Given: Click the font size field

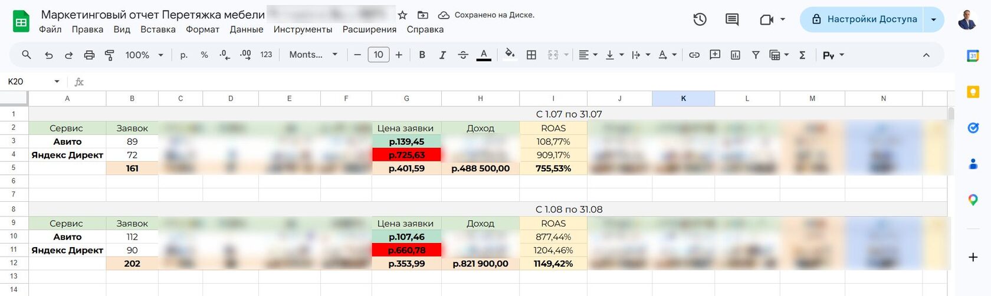Looking at the screenshot, I should pyautogui.click(x=378, y=55).
